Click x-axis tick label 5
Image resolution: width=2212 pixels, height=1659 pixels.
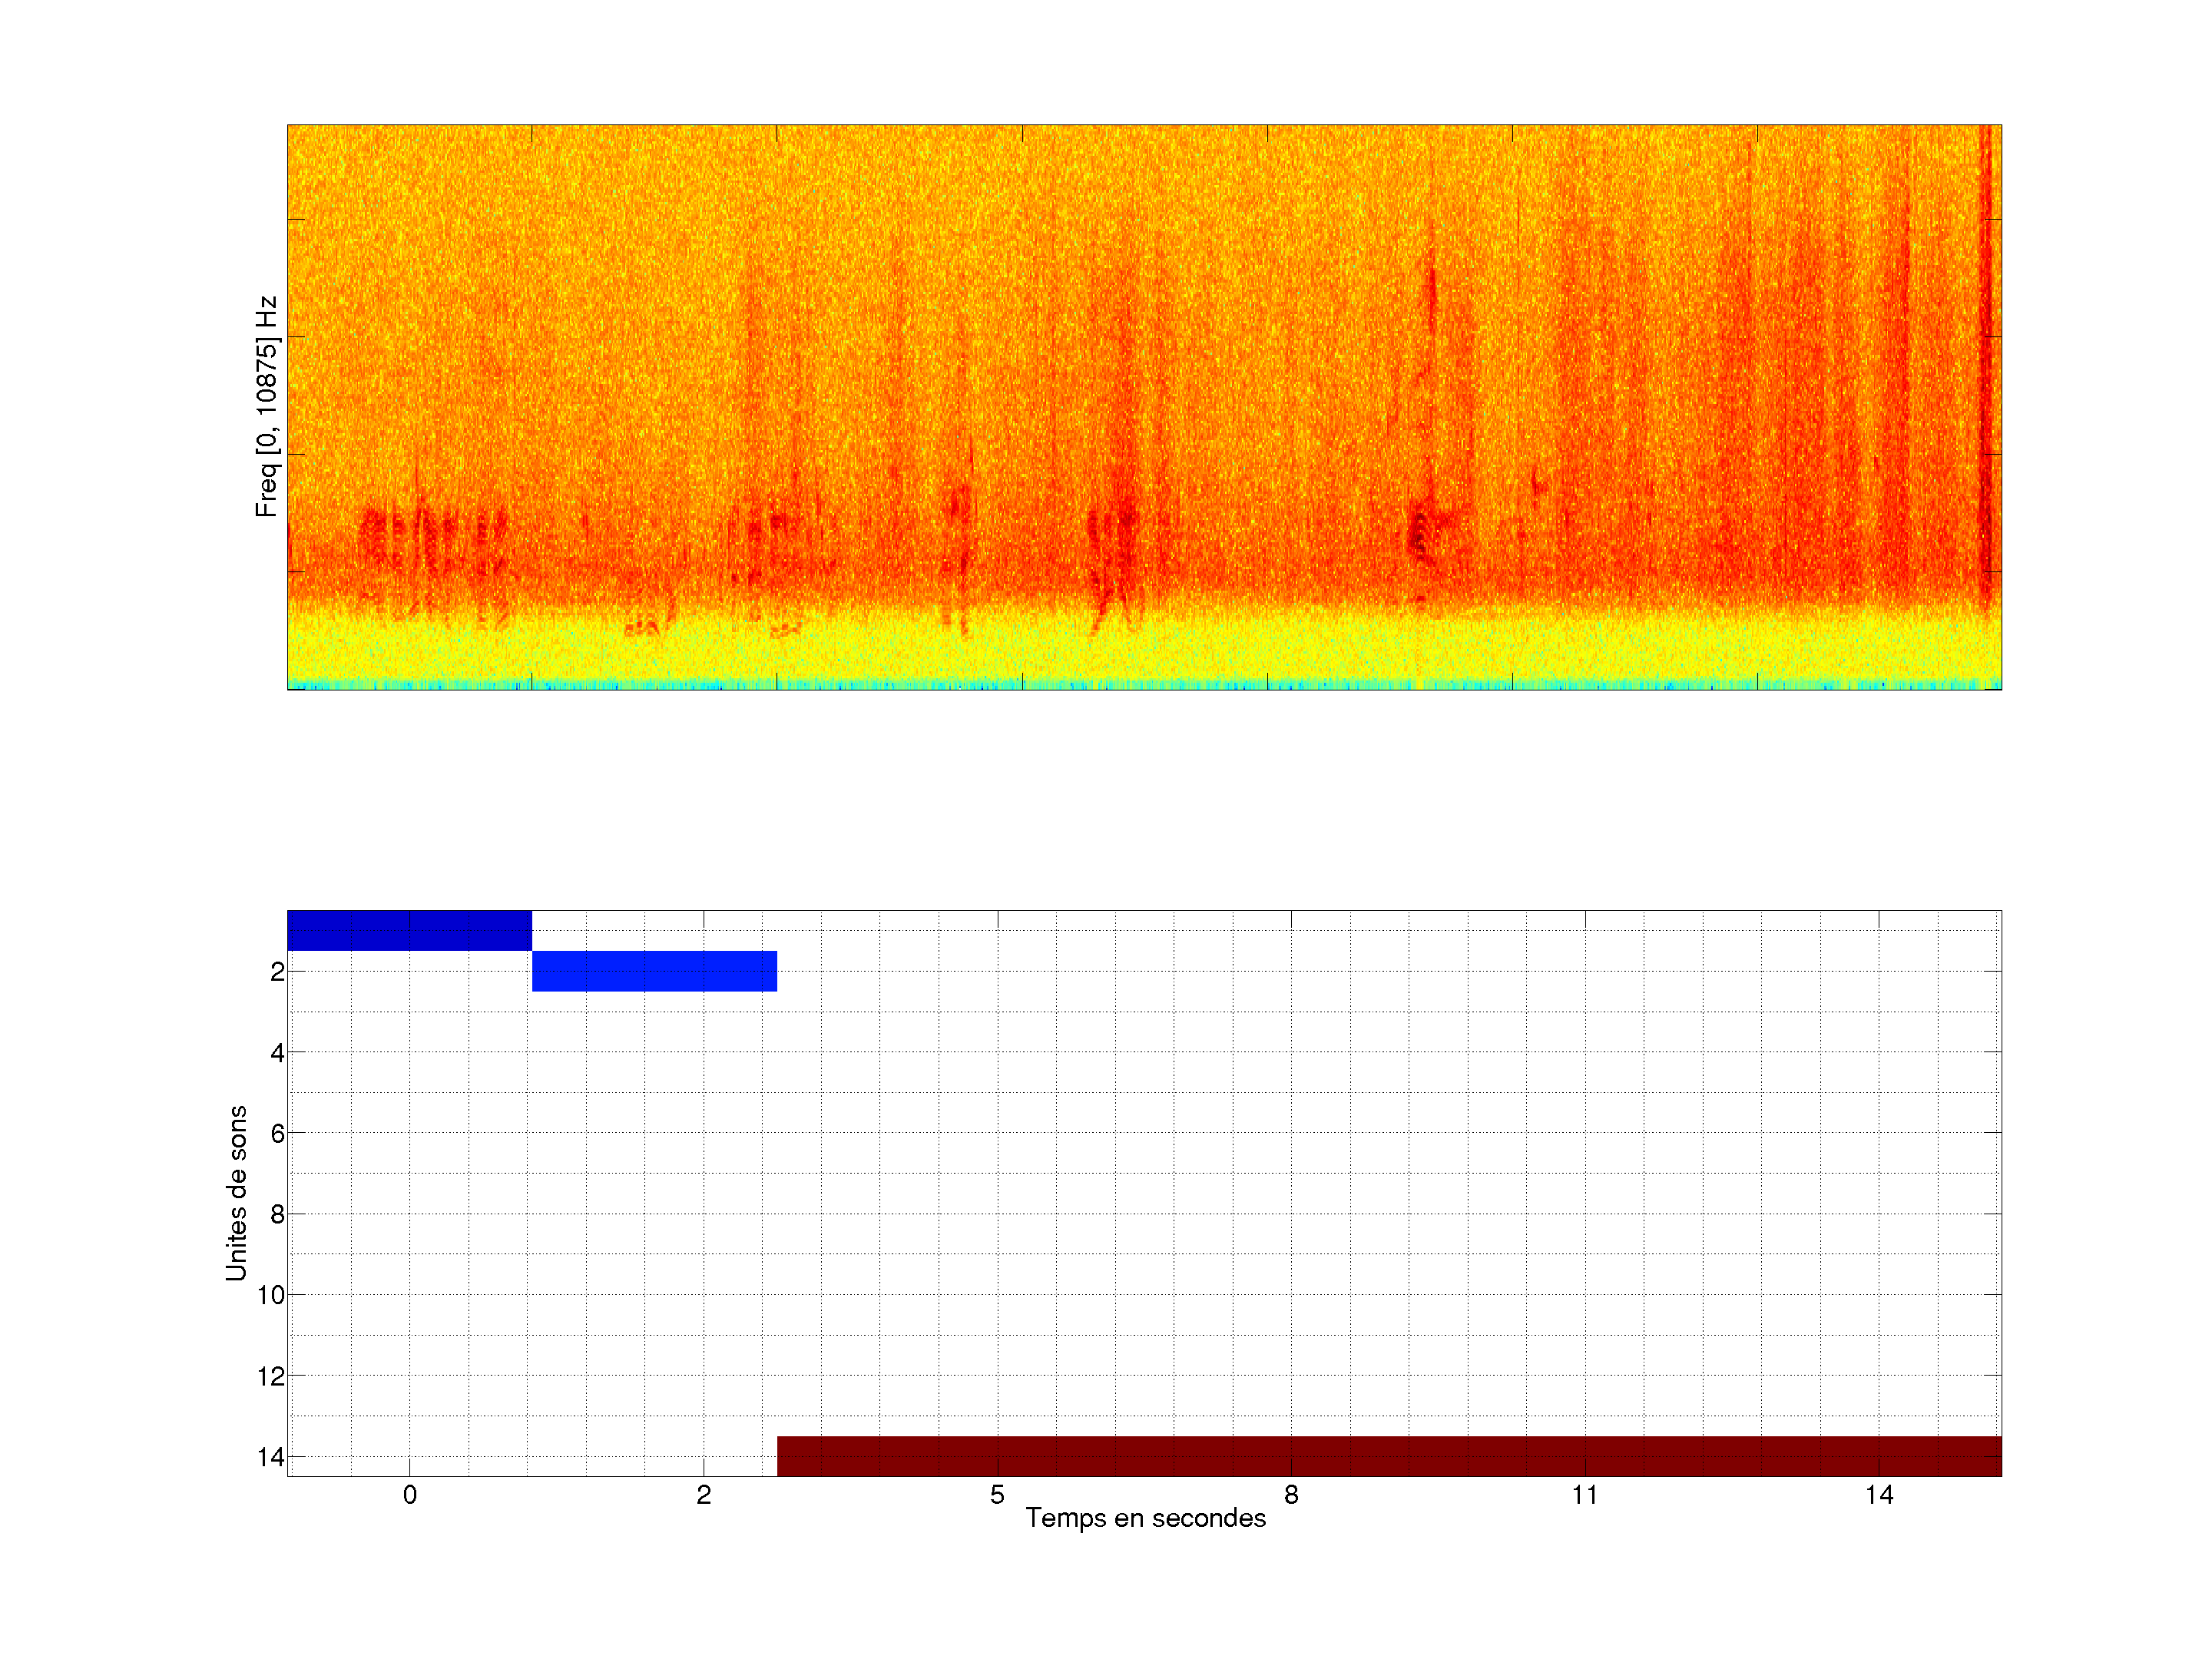997,1495
